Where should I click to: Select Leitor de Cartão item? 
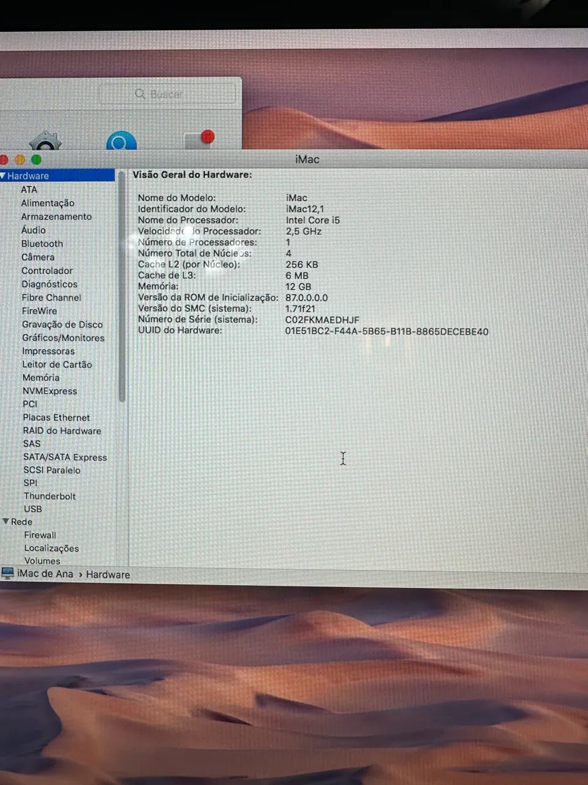(x=57, y=364)
